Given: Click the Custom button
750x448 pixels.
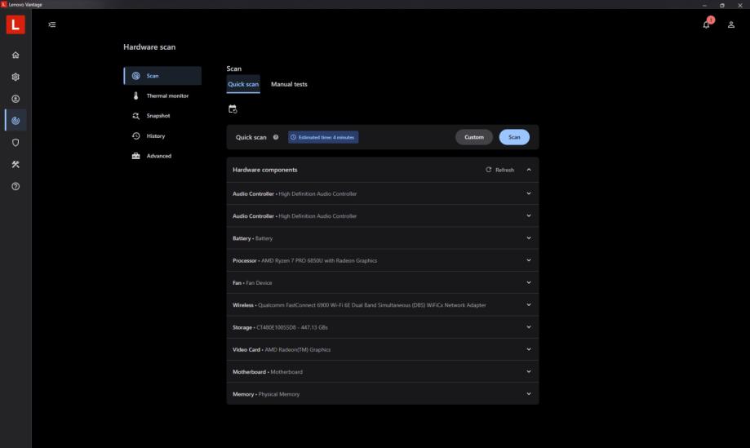Looking at the screenshot, I should (x=474, y=137).
